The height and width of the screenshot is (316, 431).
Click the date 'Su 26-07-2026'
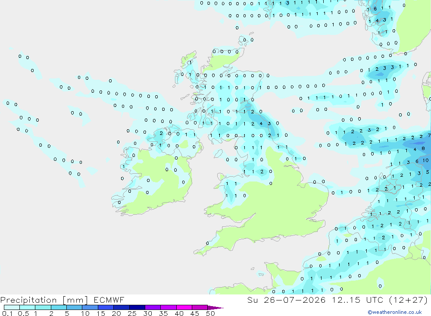tap(287, 300)
